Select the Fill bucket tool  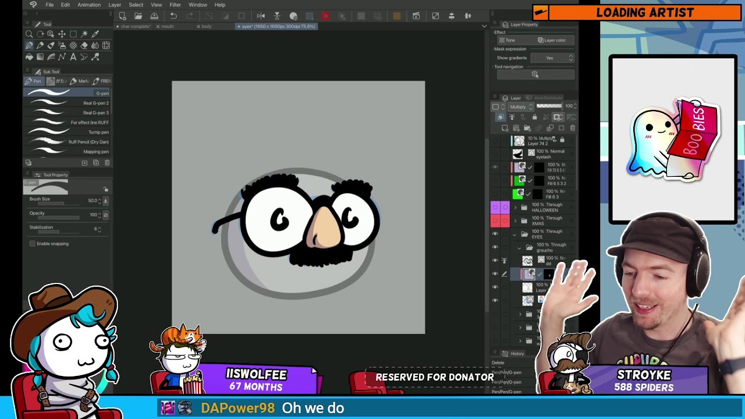pyautogui.click(x=29, y=56)
